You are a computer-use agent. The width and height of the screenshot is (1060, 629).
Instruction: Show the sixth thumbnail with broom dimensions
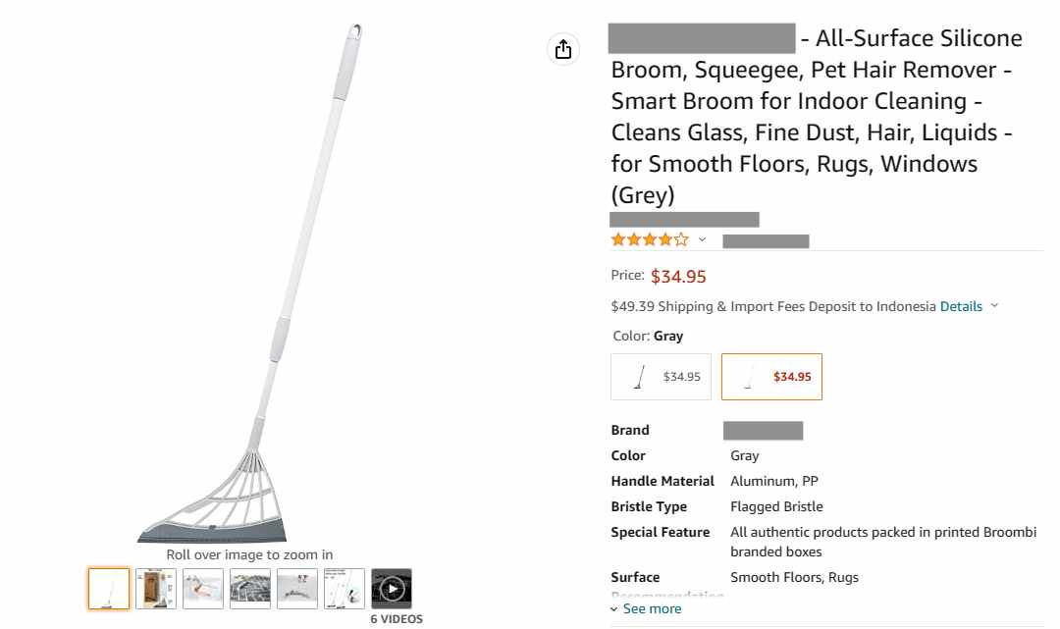coord(344,589)
